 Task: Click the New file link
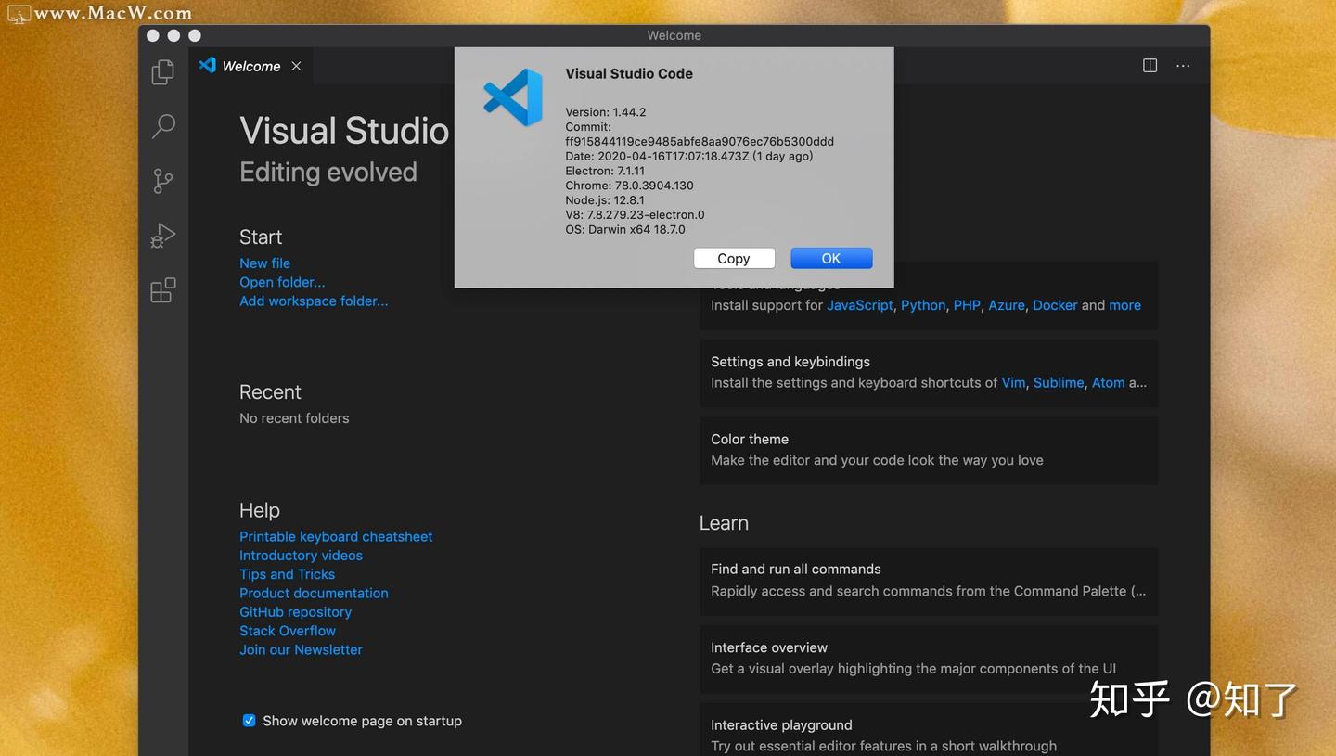(264, 263)
